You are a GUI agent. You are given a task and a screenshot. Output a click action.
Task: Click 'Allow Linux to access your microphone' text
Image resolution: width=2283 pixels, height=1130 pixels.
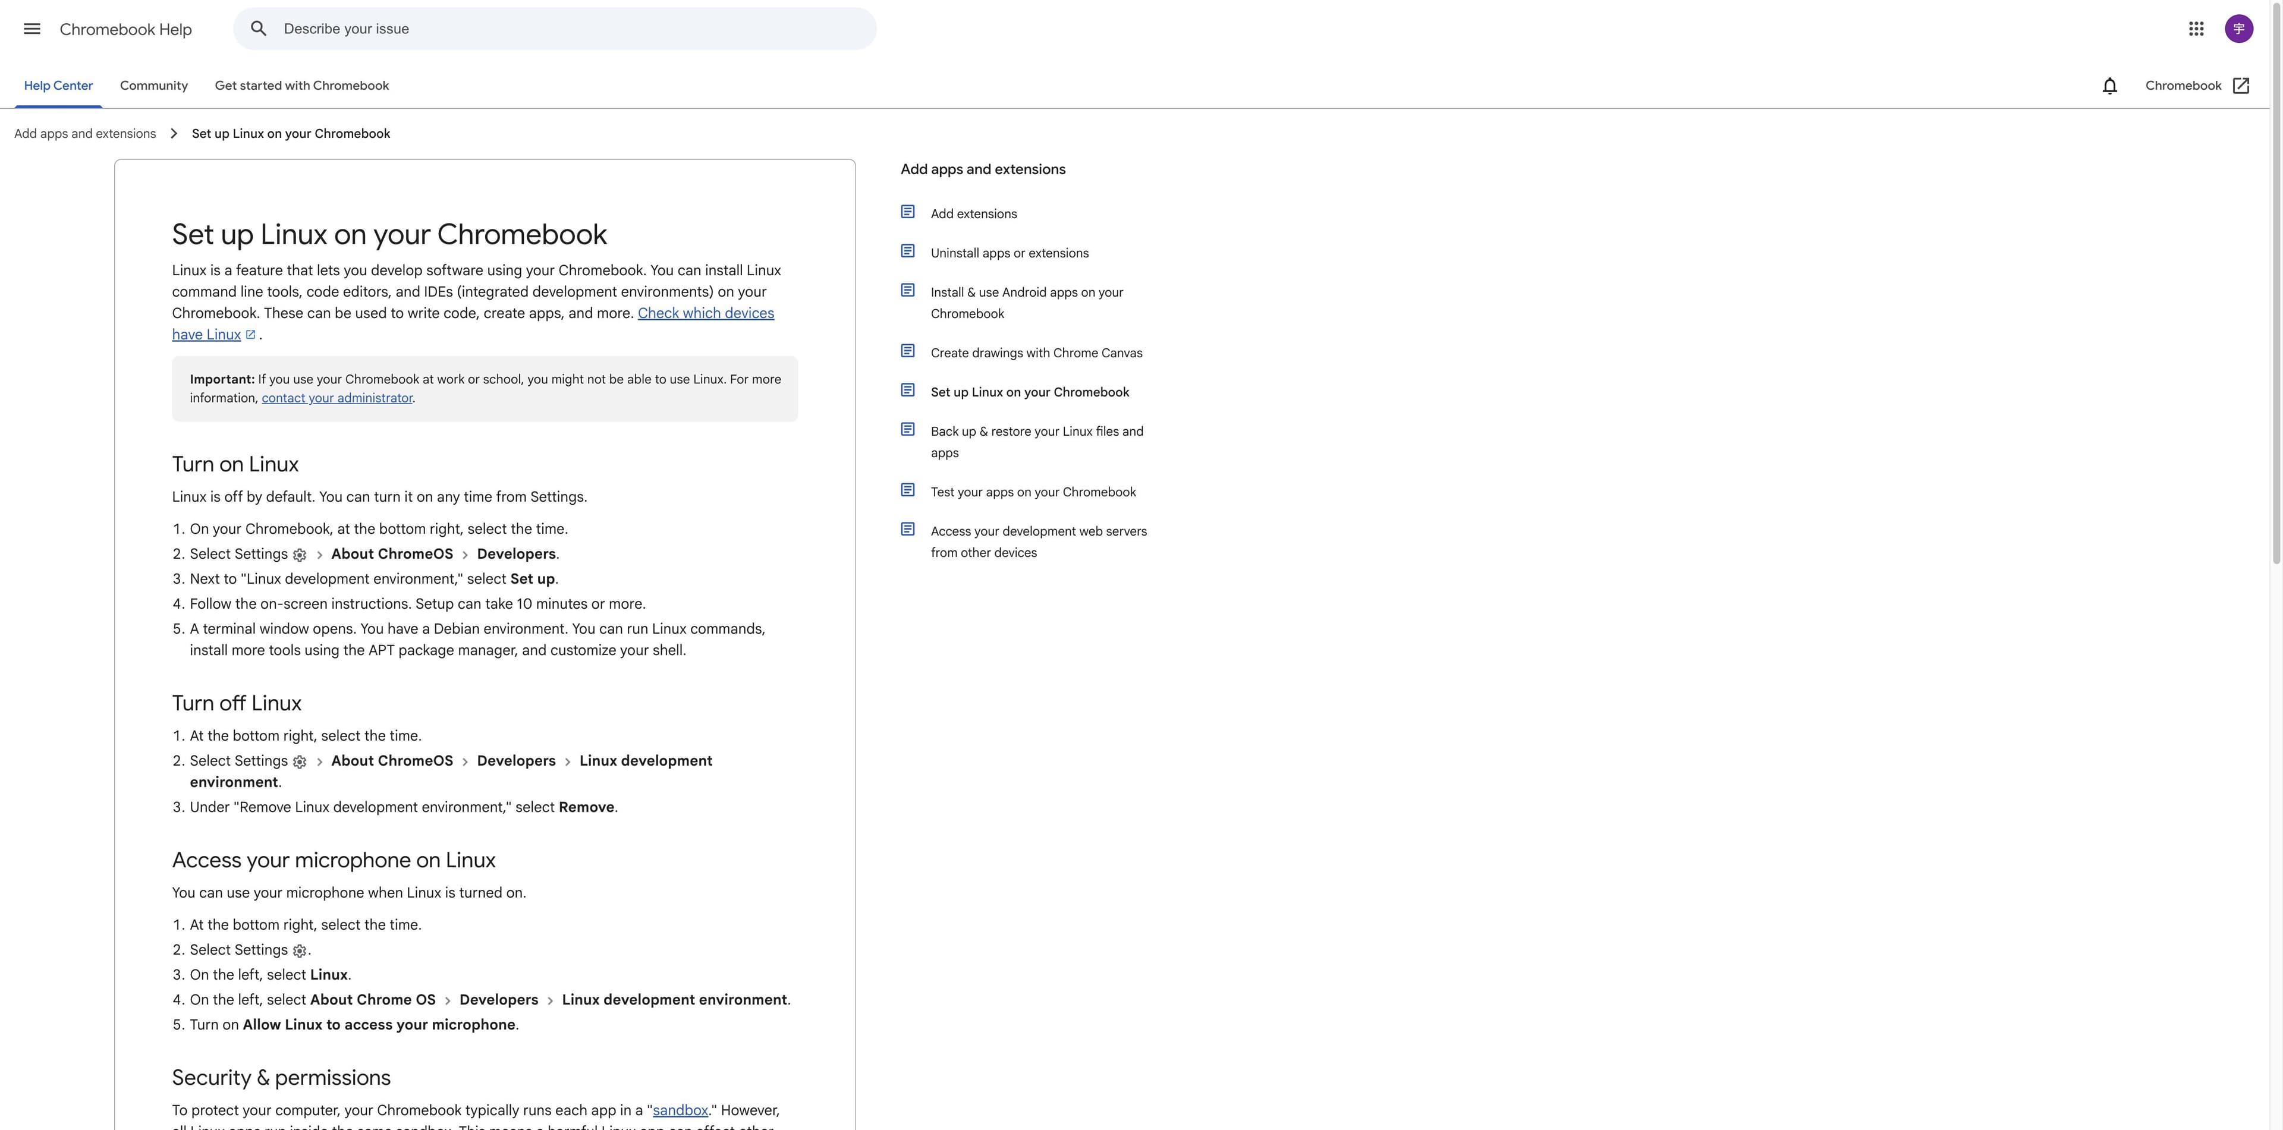(x=379, y=1025)
